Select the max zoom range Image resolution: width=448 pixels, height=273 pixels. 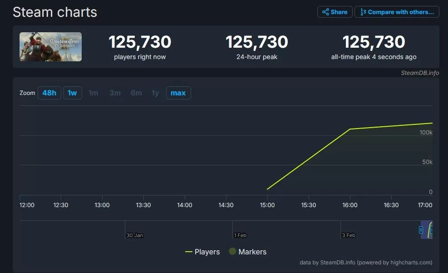coord(178,93)
